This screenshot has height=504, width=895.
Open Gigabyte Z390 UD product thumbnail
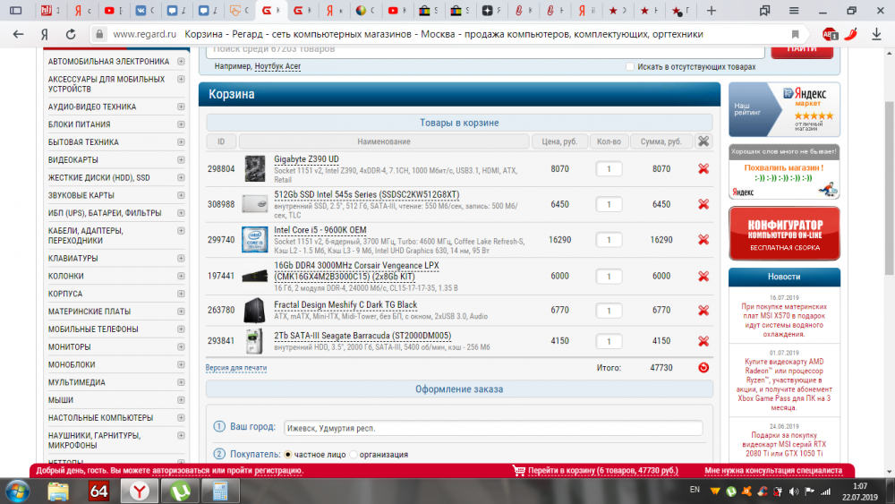click(254, 169)
